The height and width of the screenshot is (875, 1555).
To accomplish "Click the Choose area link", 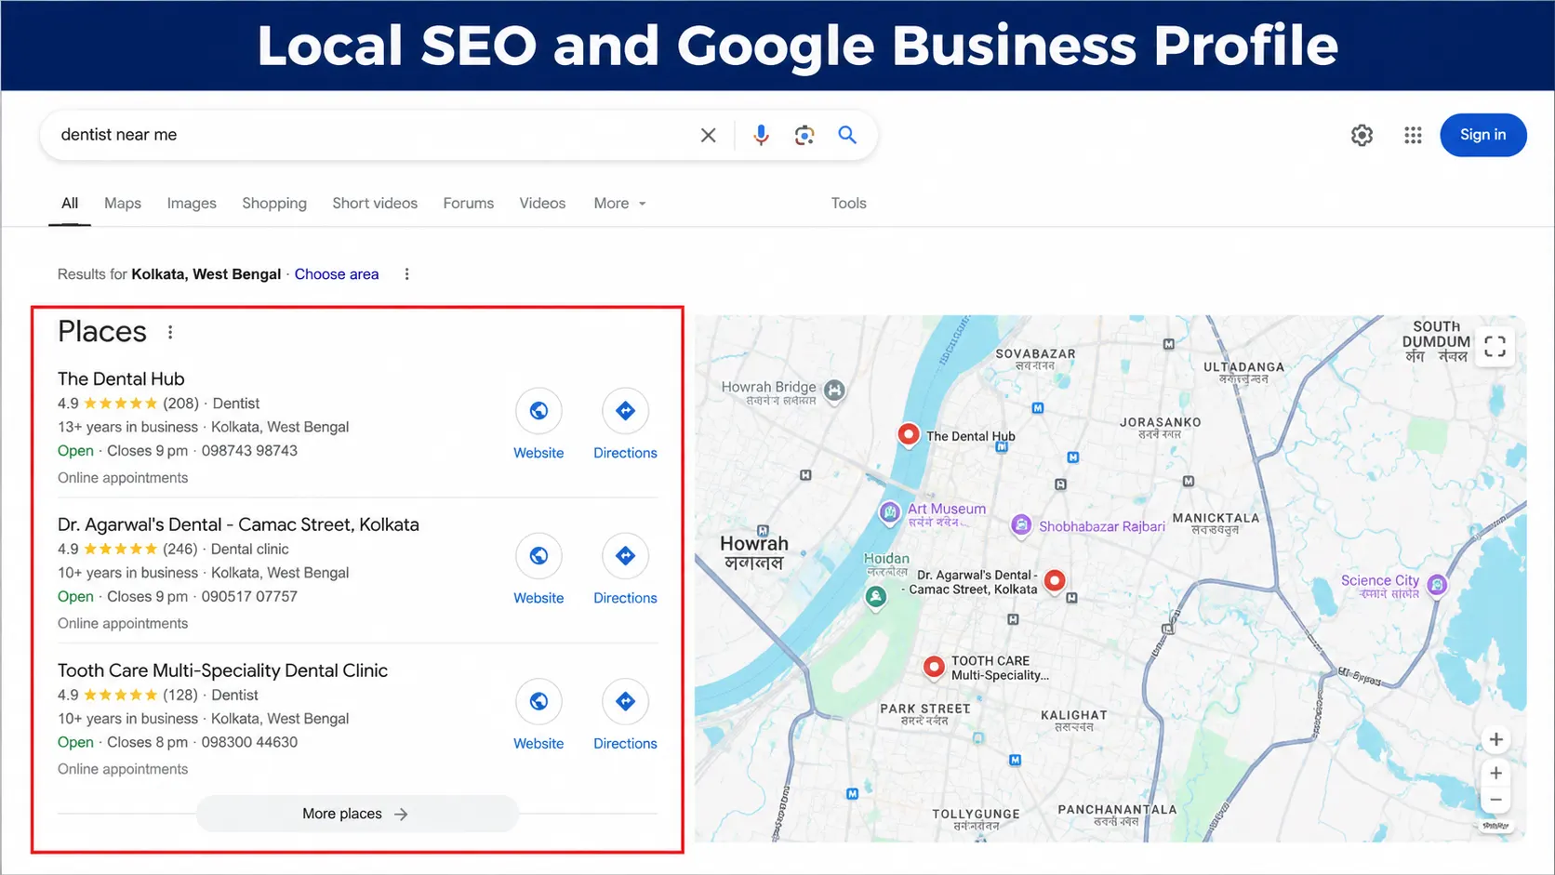I will [x=337, y=274].
